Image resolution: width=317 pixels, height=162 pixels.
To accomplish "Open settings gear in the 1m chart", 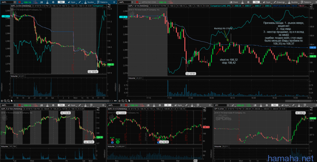I will pyautogui.click(x=248, y=2).
